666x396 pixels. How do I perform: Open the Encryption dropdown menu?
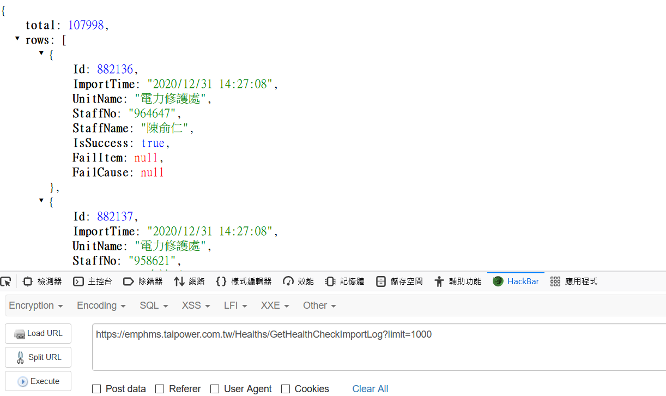pyautogui.click(x=36, y=305)
